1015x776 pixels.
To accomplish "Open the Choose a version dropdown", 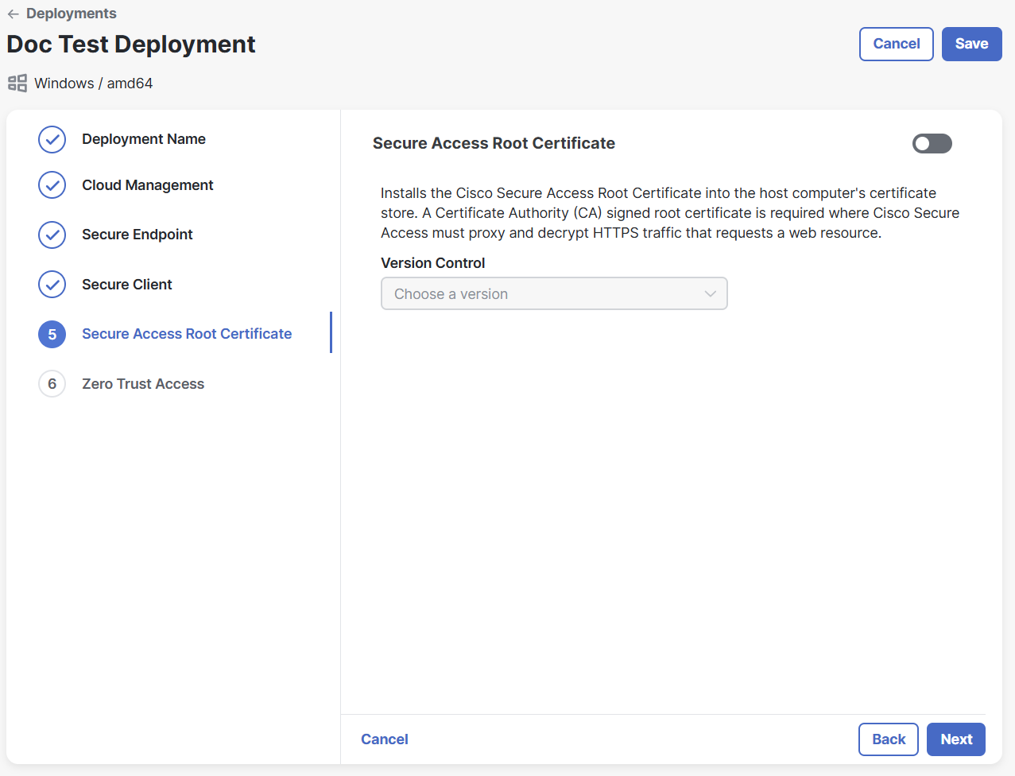I will pyautogui.click(x=554, y=293).
